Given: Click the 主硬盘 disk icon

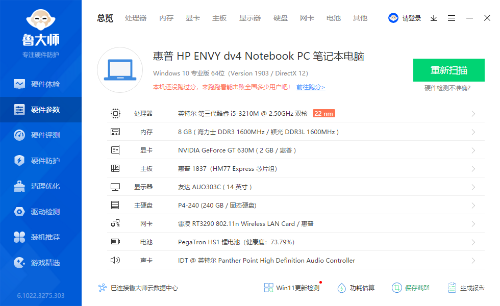Looking at the screenshot, I should pyautogui.click(x=115, y=205).
